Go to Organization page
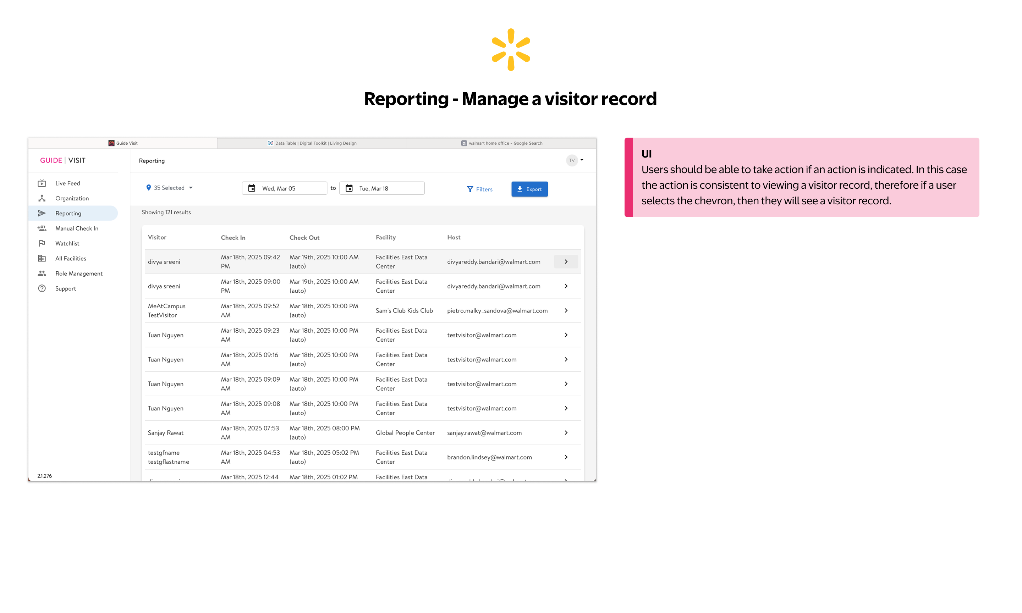The image size is (1022, 613). 73,198
